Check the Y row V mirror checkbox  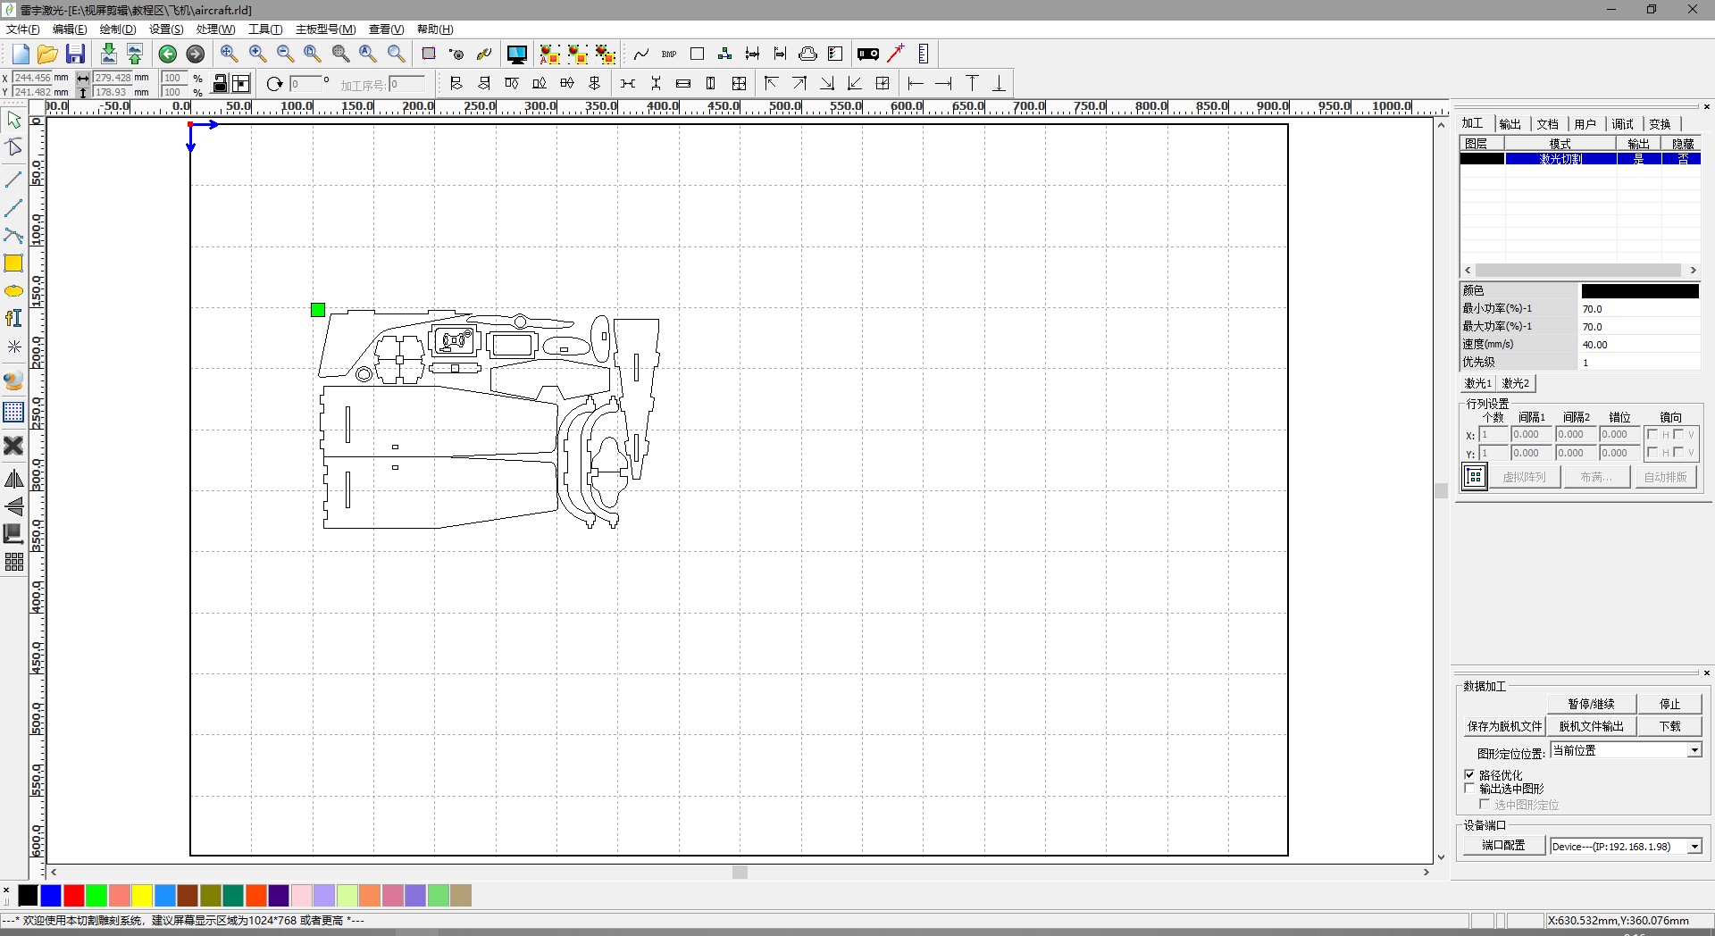click(1678, 452)
